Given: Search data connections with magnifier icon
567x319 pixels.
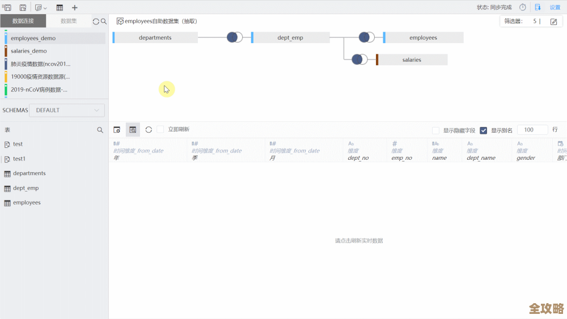Looking at the screenshot, I should (104, 22).
